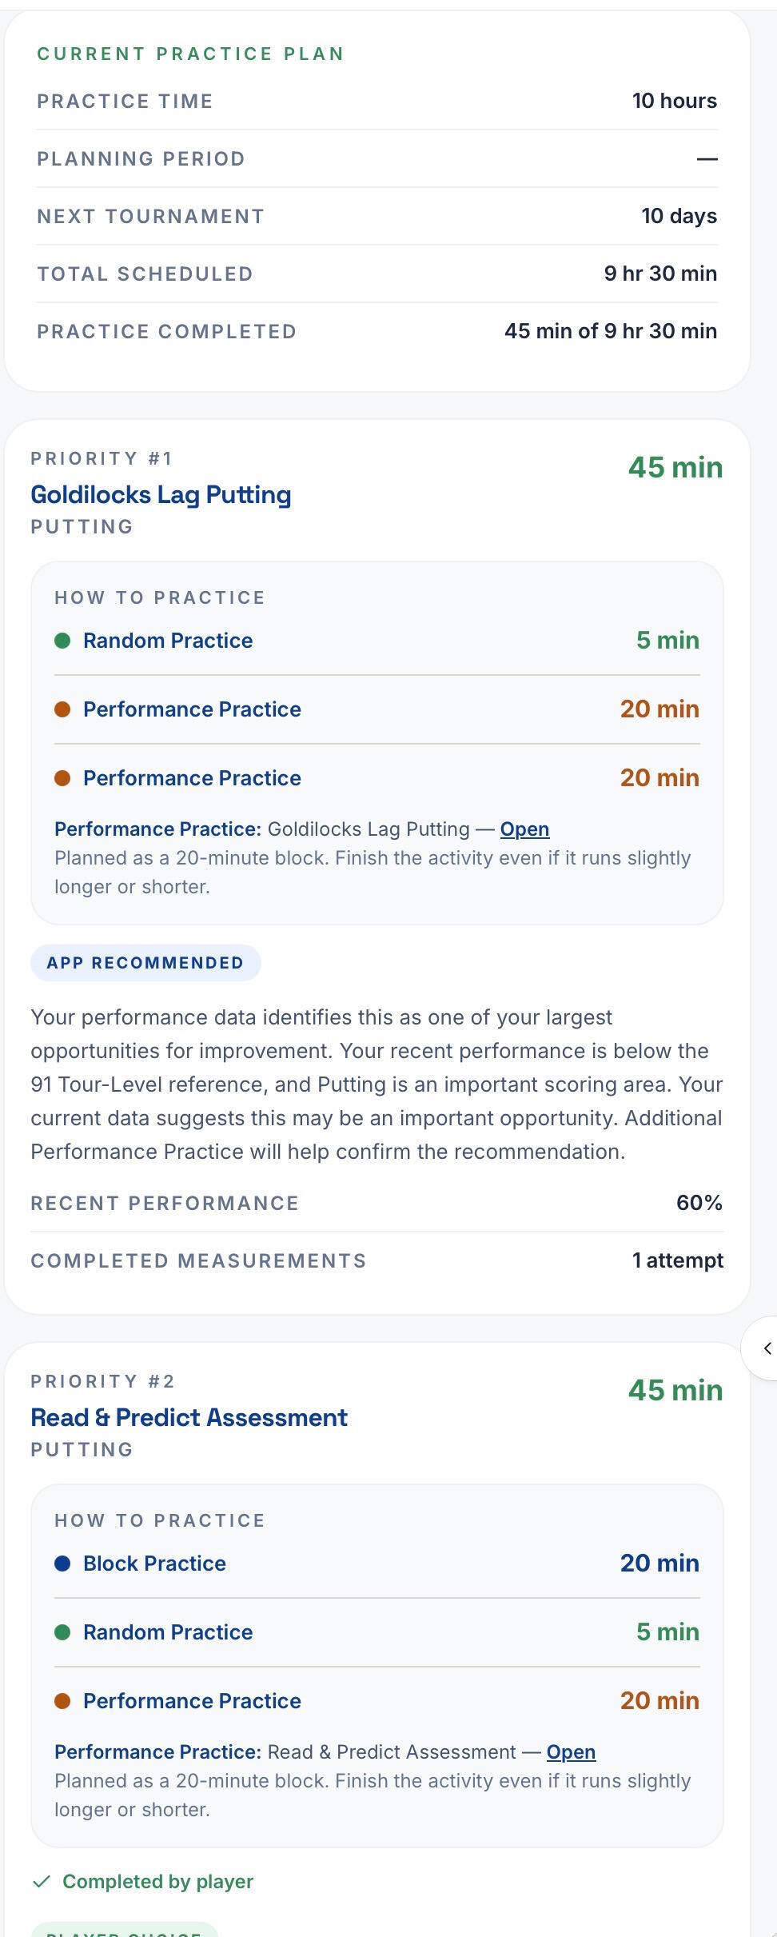Click orange dot beside Performance Practice in Priority #2

62,1701
